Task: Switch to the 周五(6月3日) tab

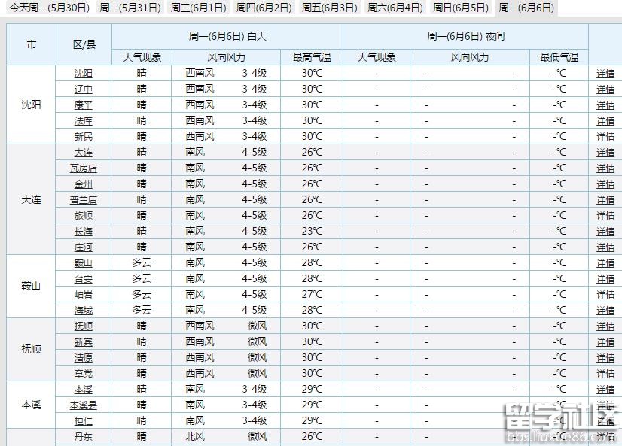Action: [x=329, y=8]
